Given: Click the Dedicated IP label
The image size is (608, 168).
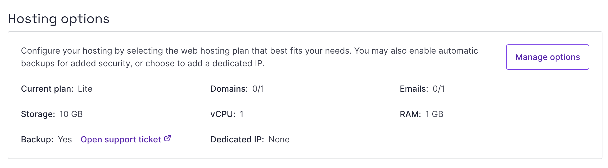Looking at the screenshot, I should pos(237,139).
